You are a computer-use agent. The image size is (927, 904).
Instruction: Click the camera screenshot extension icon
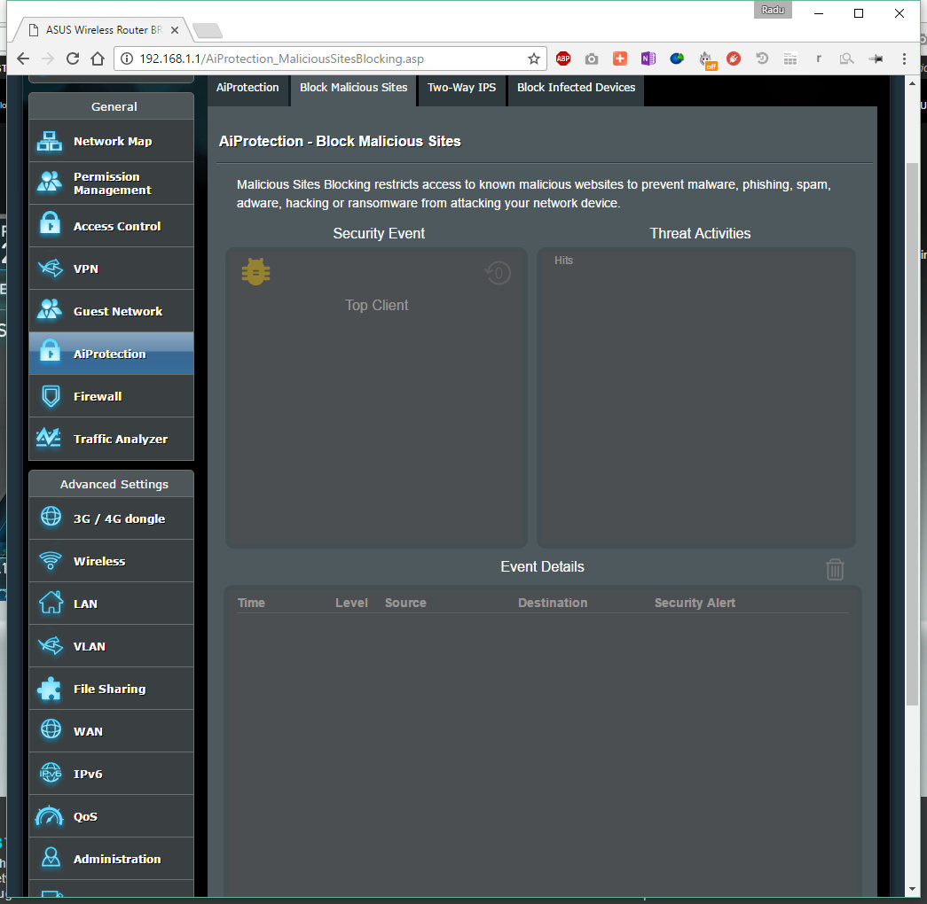click(592, 58)
